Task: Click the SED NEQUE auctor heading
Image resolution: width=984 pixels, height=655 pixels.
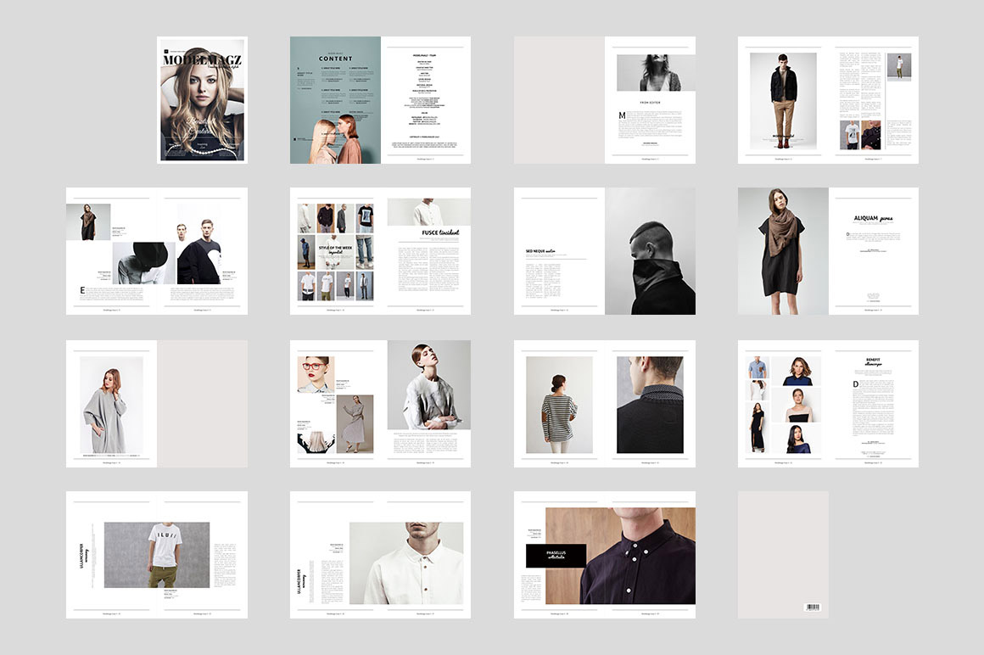Action: coord(540,250)
